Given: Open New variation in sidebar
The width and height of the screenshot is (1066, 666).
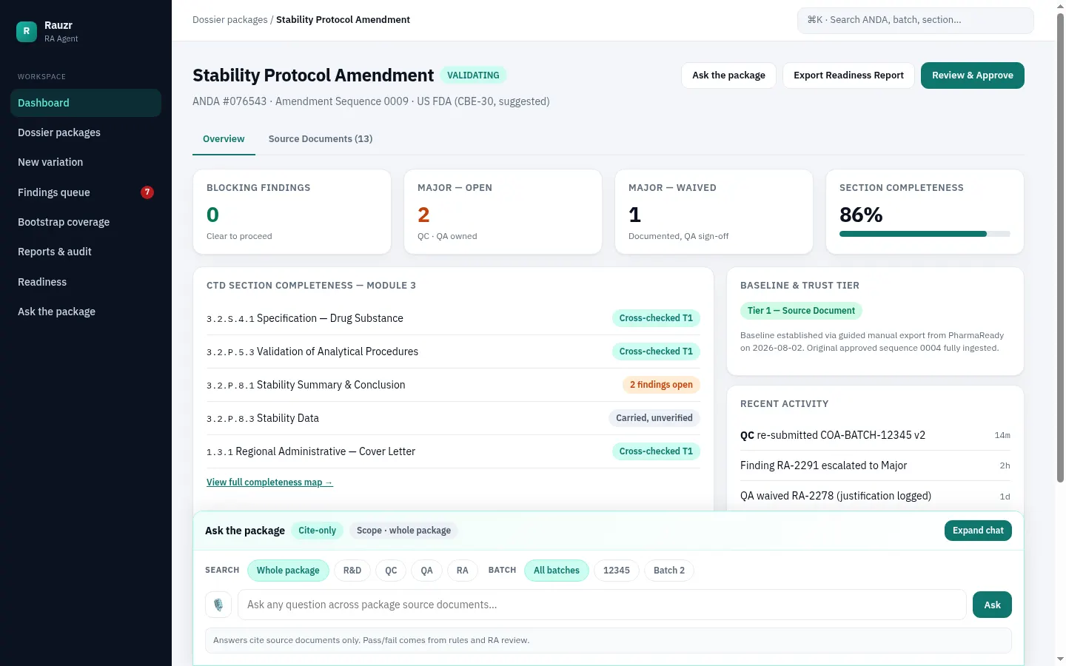Looking at the screenshot, I should coord(86,162).
